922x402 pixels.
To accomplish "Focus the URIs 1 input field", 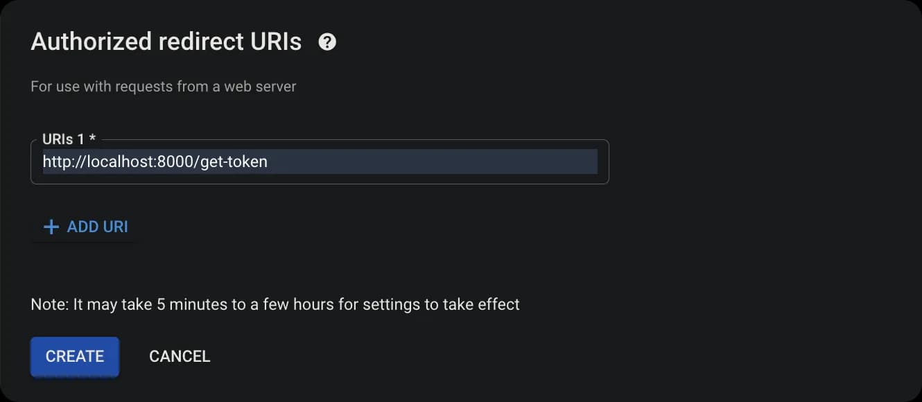I will pyautogui.click(x=320, y=162).
